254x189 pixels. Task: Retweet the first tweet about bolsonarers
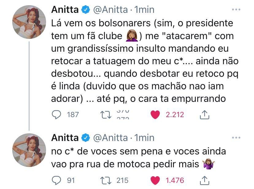[x=106, y=114]
